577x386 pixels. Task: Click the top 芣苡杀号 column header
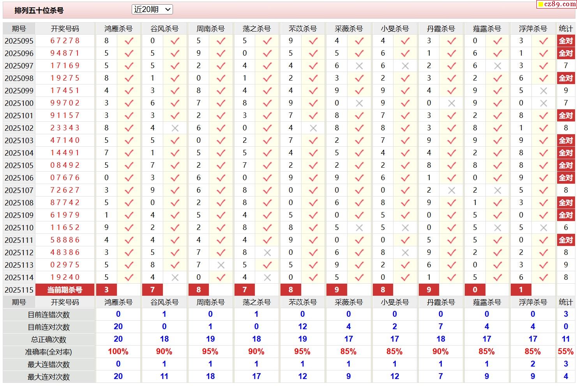(303, 29)
